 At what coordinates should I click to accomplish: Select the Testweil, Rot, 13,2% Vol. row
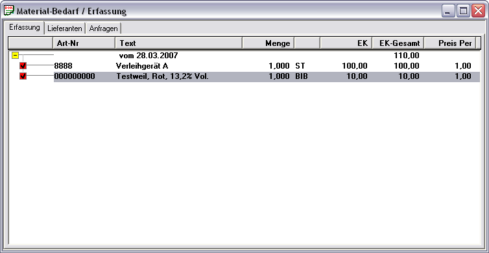pyautogui.click(x=267, y=76)
